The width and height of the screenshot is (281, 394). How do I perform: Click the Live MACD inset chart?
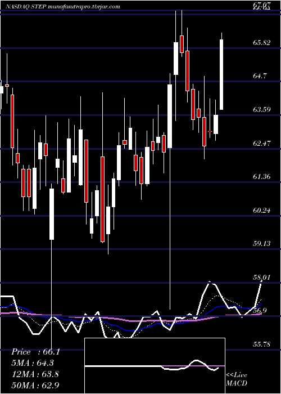point(155,366)
